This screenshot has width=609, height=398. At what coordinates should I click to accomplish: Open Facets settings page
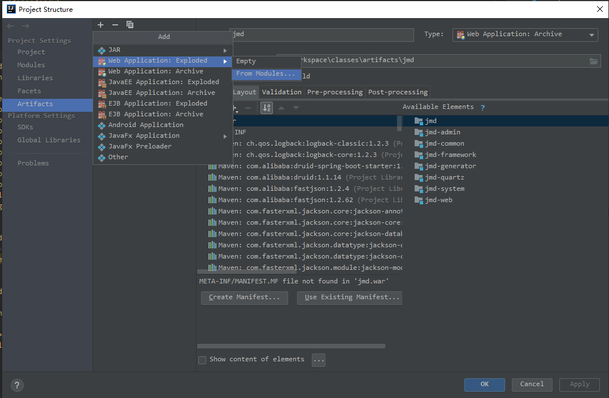(x=29, y=91)
